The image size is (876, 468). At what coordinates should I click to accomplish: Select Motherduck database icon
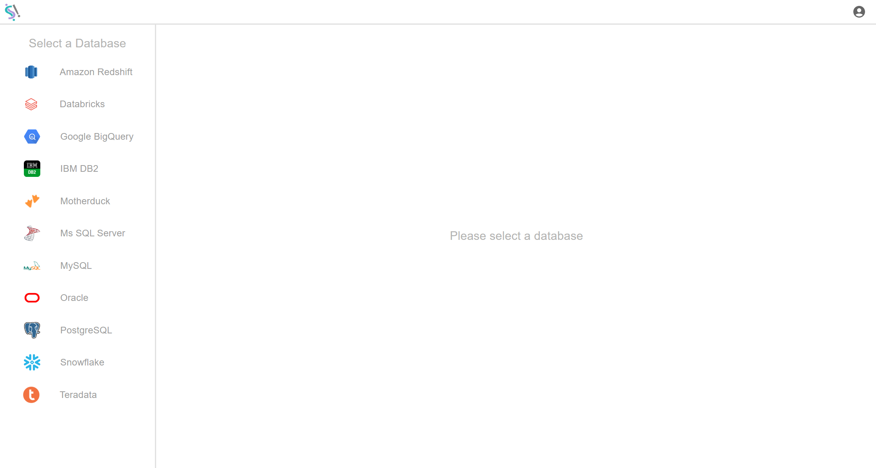32,201
